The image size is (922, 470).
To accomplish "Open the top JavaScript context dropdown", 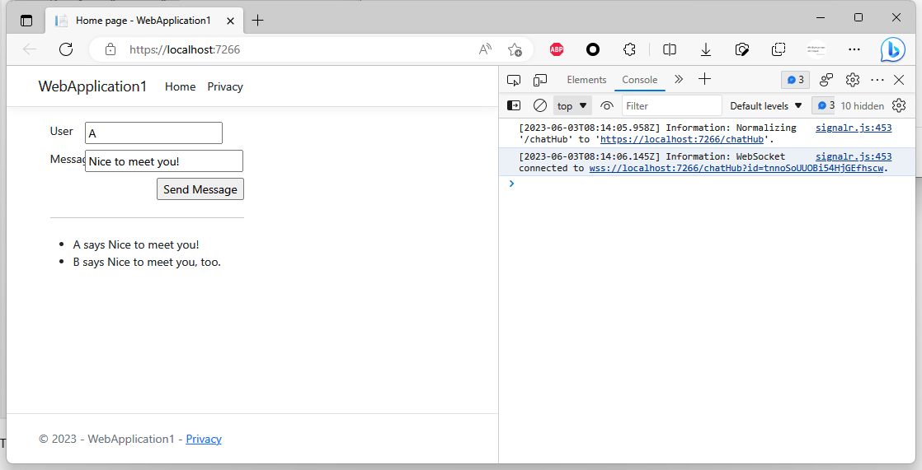I will [x=572, y=105].
